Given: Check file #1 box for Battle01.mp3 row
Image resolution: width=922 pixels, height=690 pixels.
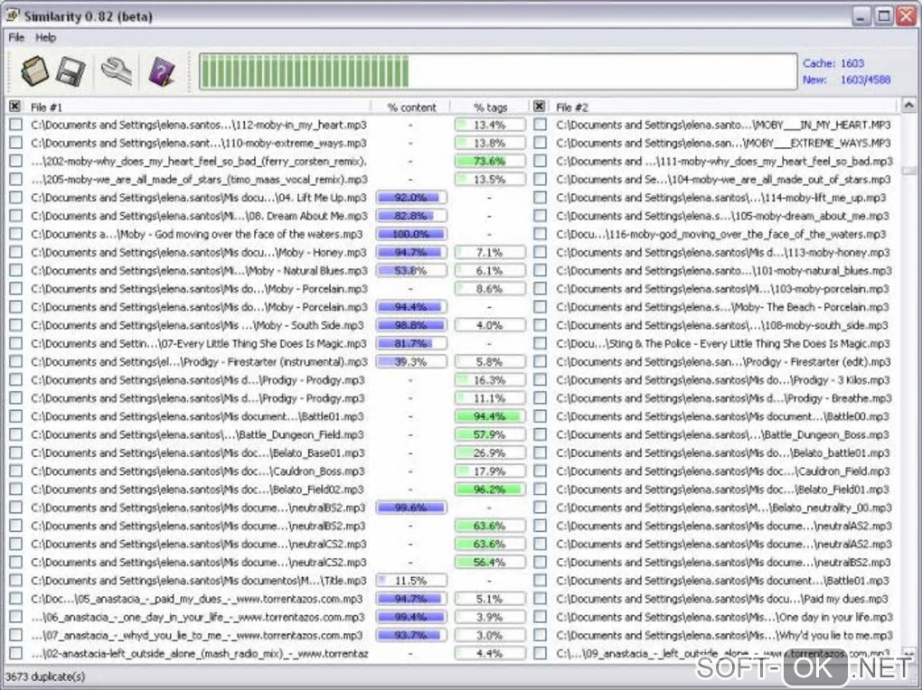Looking at the screenshot, I should click(16, 416).
